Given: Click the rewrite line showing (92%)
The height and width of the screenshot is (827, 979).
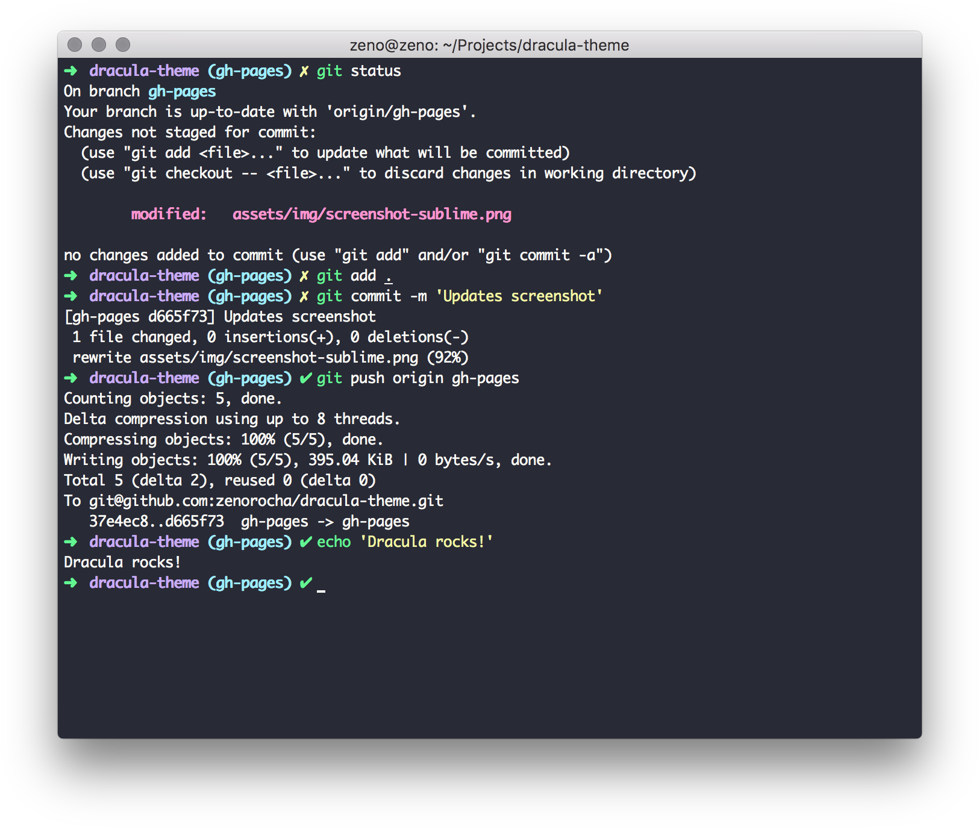Looking at the screenshot, I should 270,358.
